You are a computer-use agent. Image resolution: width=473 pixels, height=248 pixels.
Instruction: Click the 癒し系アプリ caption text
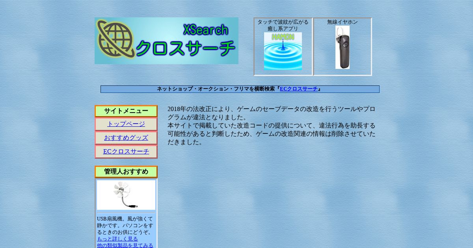click(283, 29)
